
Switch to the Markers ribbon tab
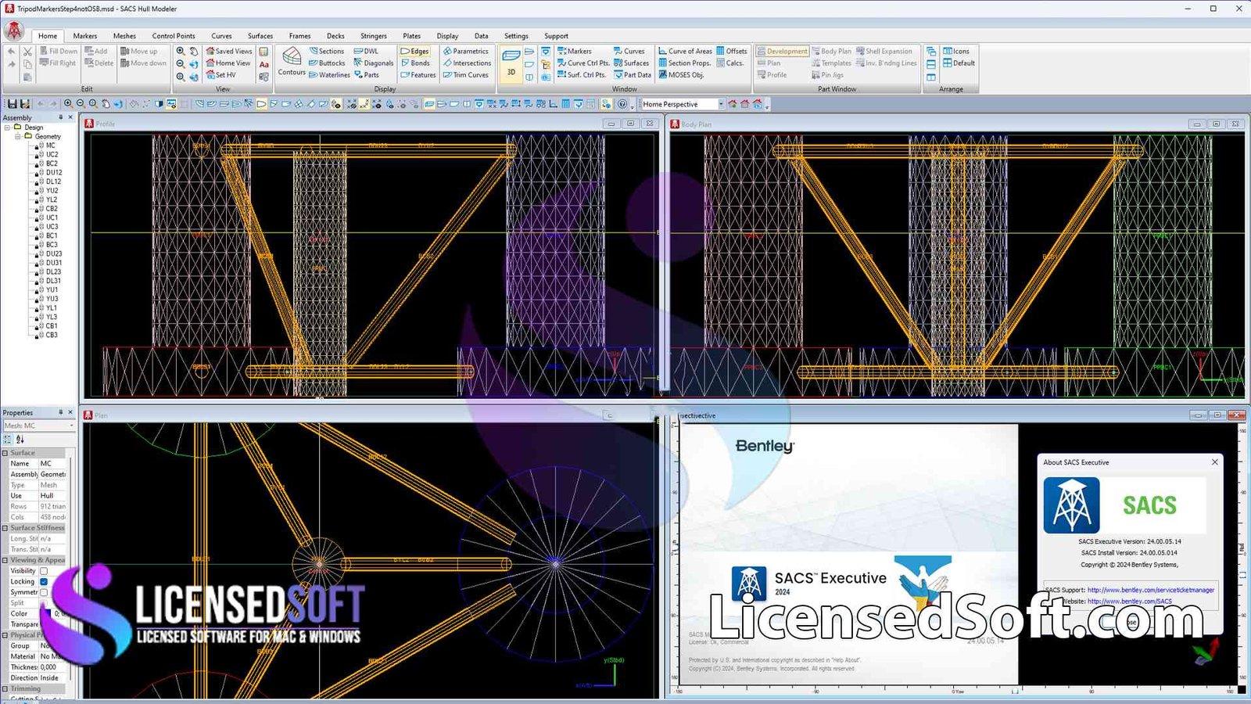pos(85,36)
